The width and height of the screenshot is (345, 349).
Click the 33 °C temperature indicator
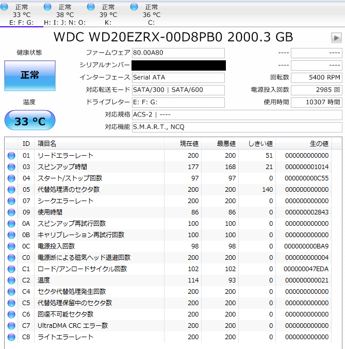(29, 122)
